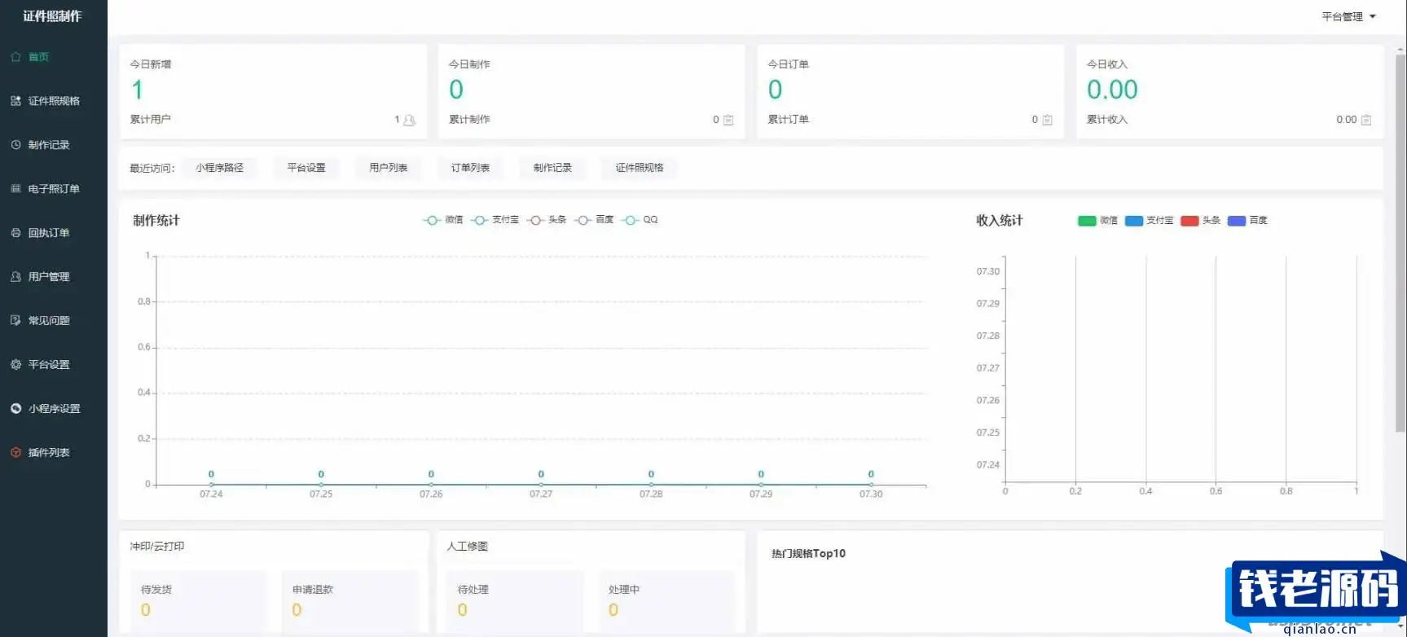Viewport: 1407px width, 637px height.
Task: Click the clipboard icon in 累计订单 row
Action: click(1047, 120)
